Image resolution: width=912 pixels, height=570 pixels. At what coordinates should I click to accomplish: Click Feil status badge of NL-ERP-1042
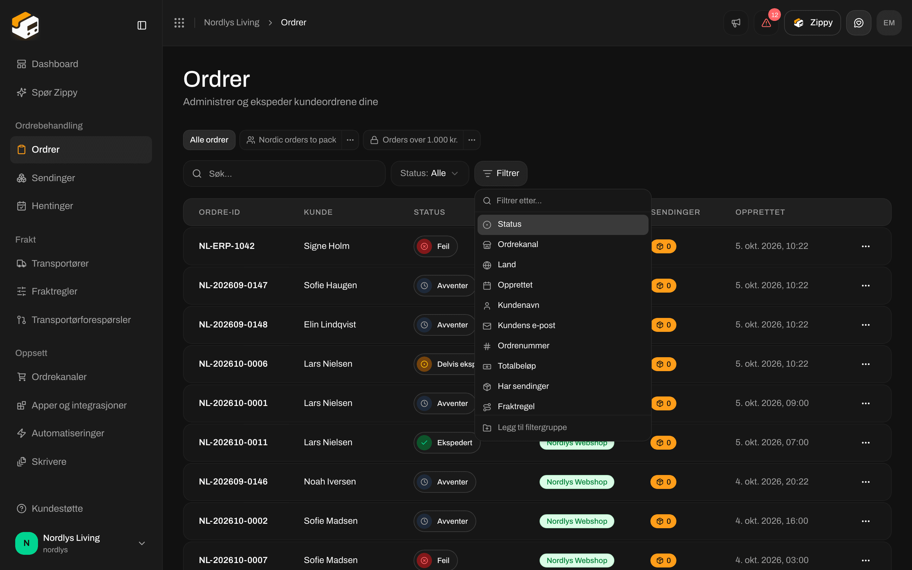(x=436, y=246)
